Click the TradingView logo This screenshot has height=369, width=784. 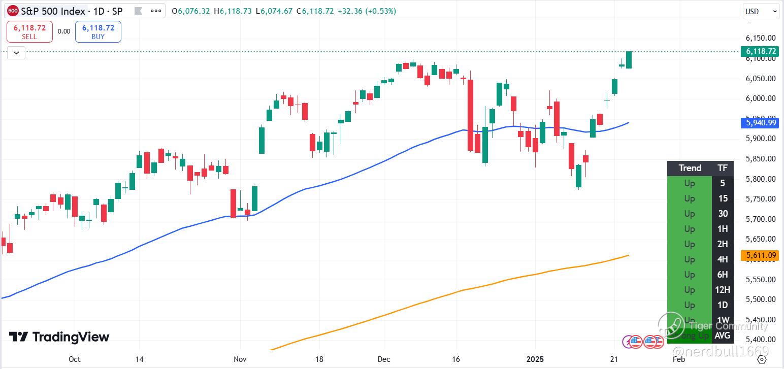click(x=59, y=337)
